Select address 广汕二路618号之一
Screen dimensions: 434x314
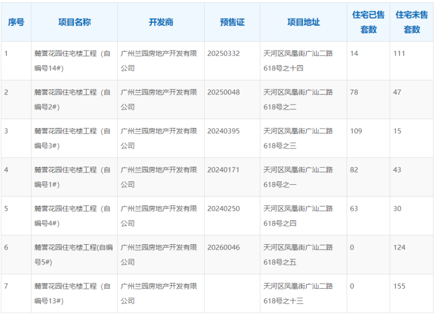point(298,177)
